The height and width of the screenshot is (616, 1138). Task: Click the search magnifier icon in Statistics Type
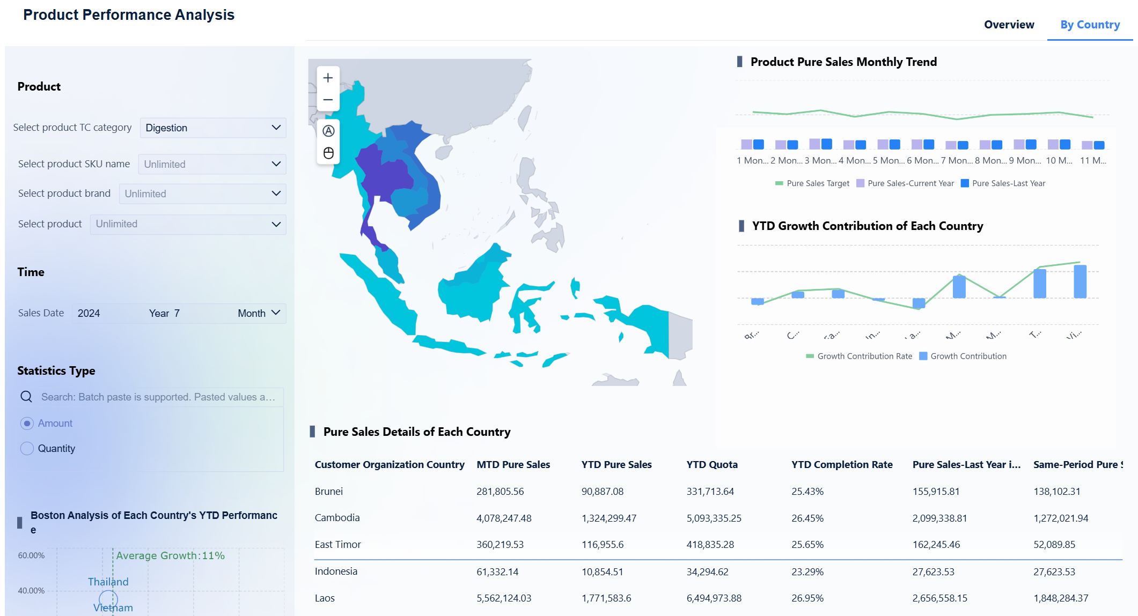coord(26,397)
